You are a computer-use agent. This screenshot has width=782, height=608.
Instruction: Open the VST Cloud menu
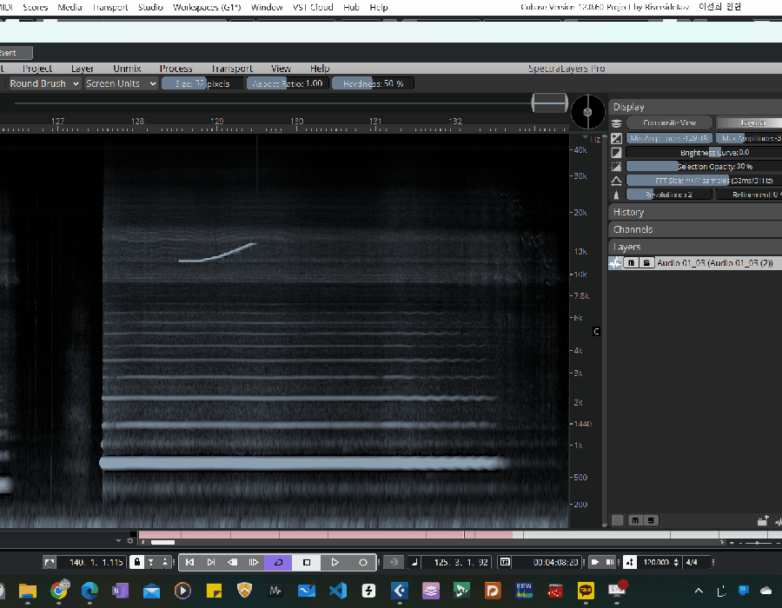coord(313,8)
